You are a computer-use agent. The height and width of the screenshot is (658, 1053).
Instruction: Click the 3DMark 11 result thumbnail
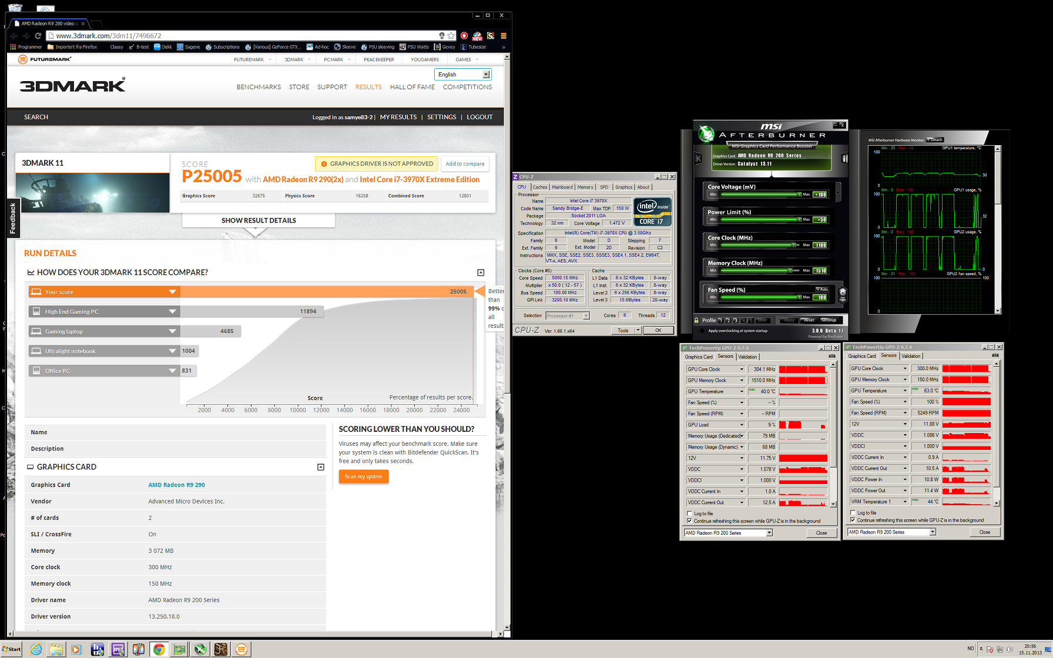point(92,193)
